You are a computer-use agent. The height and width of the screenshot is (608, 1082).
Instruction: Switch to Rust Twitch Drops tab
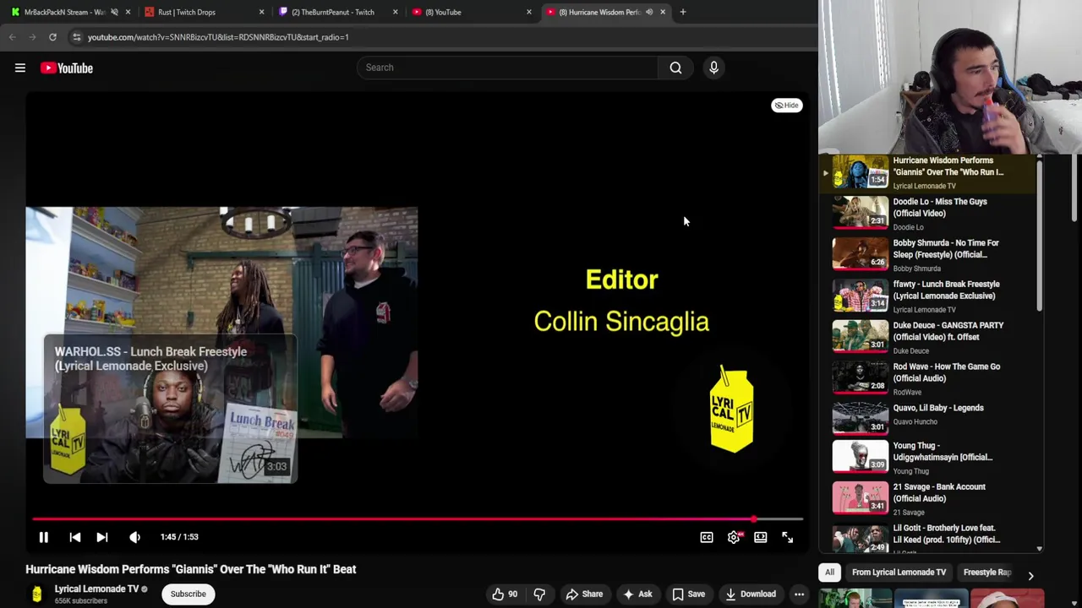(x=187, y=12)
